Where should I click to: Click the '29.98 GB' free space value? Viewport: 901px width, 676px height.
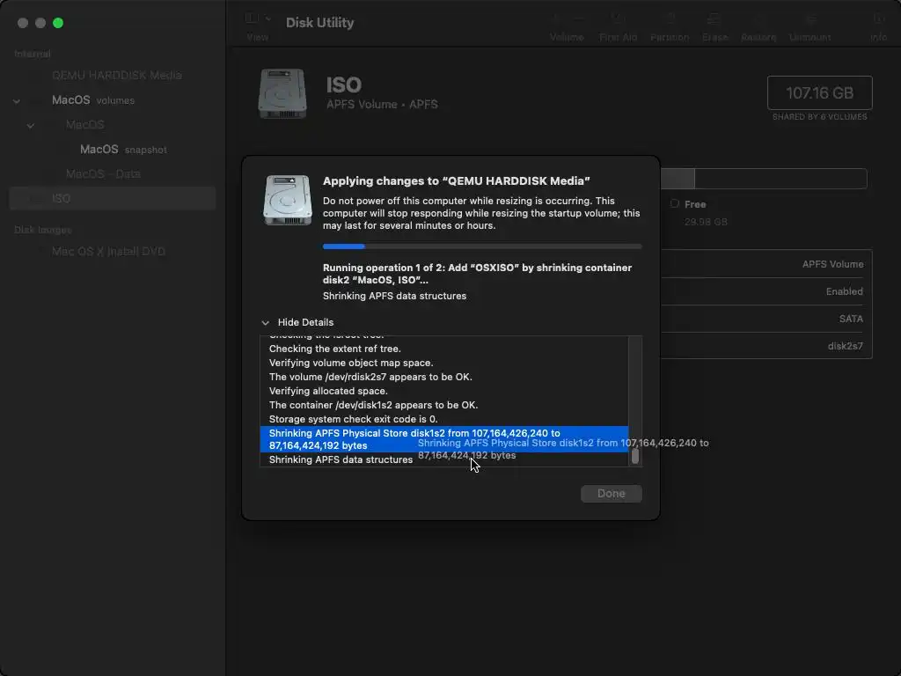click(x=706, y=222)
